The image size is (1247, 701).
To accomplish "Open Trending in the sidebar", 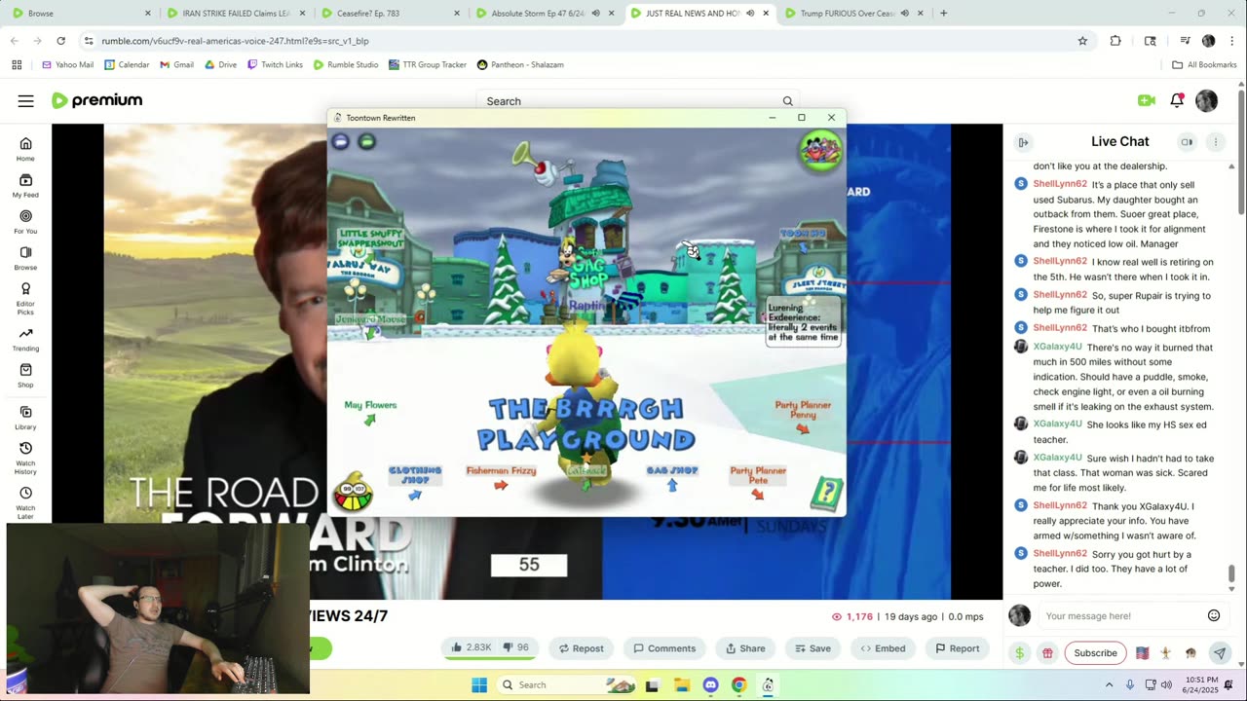I will click(x=25, y=339).
